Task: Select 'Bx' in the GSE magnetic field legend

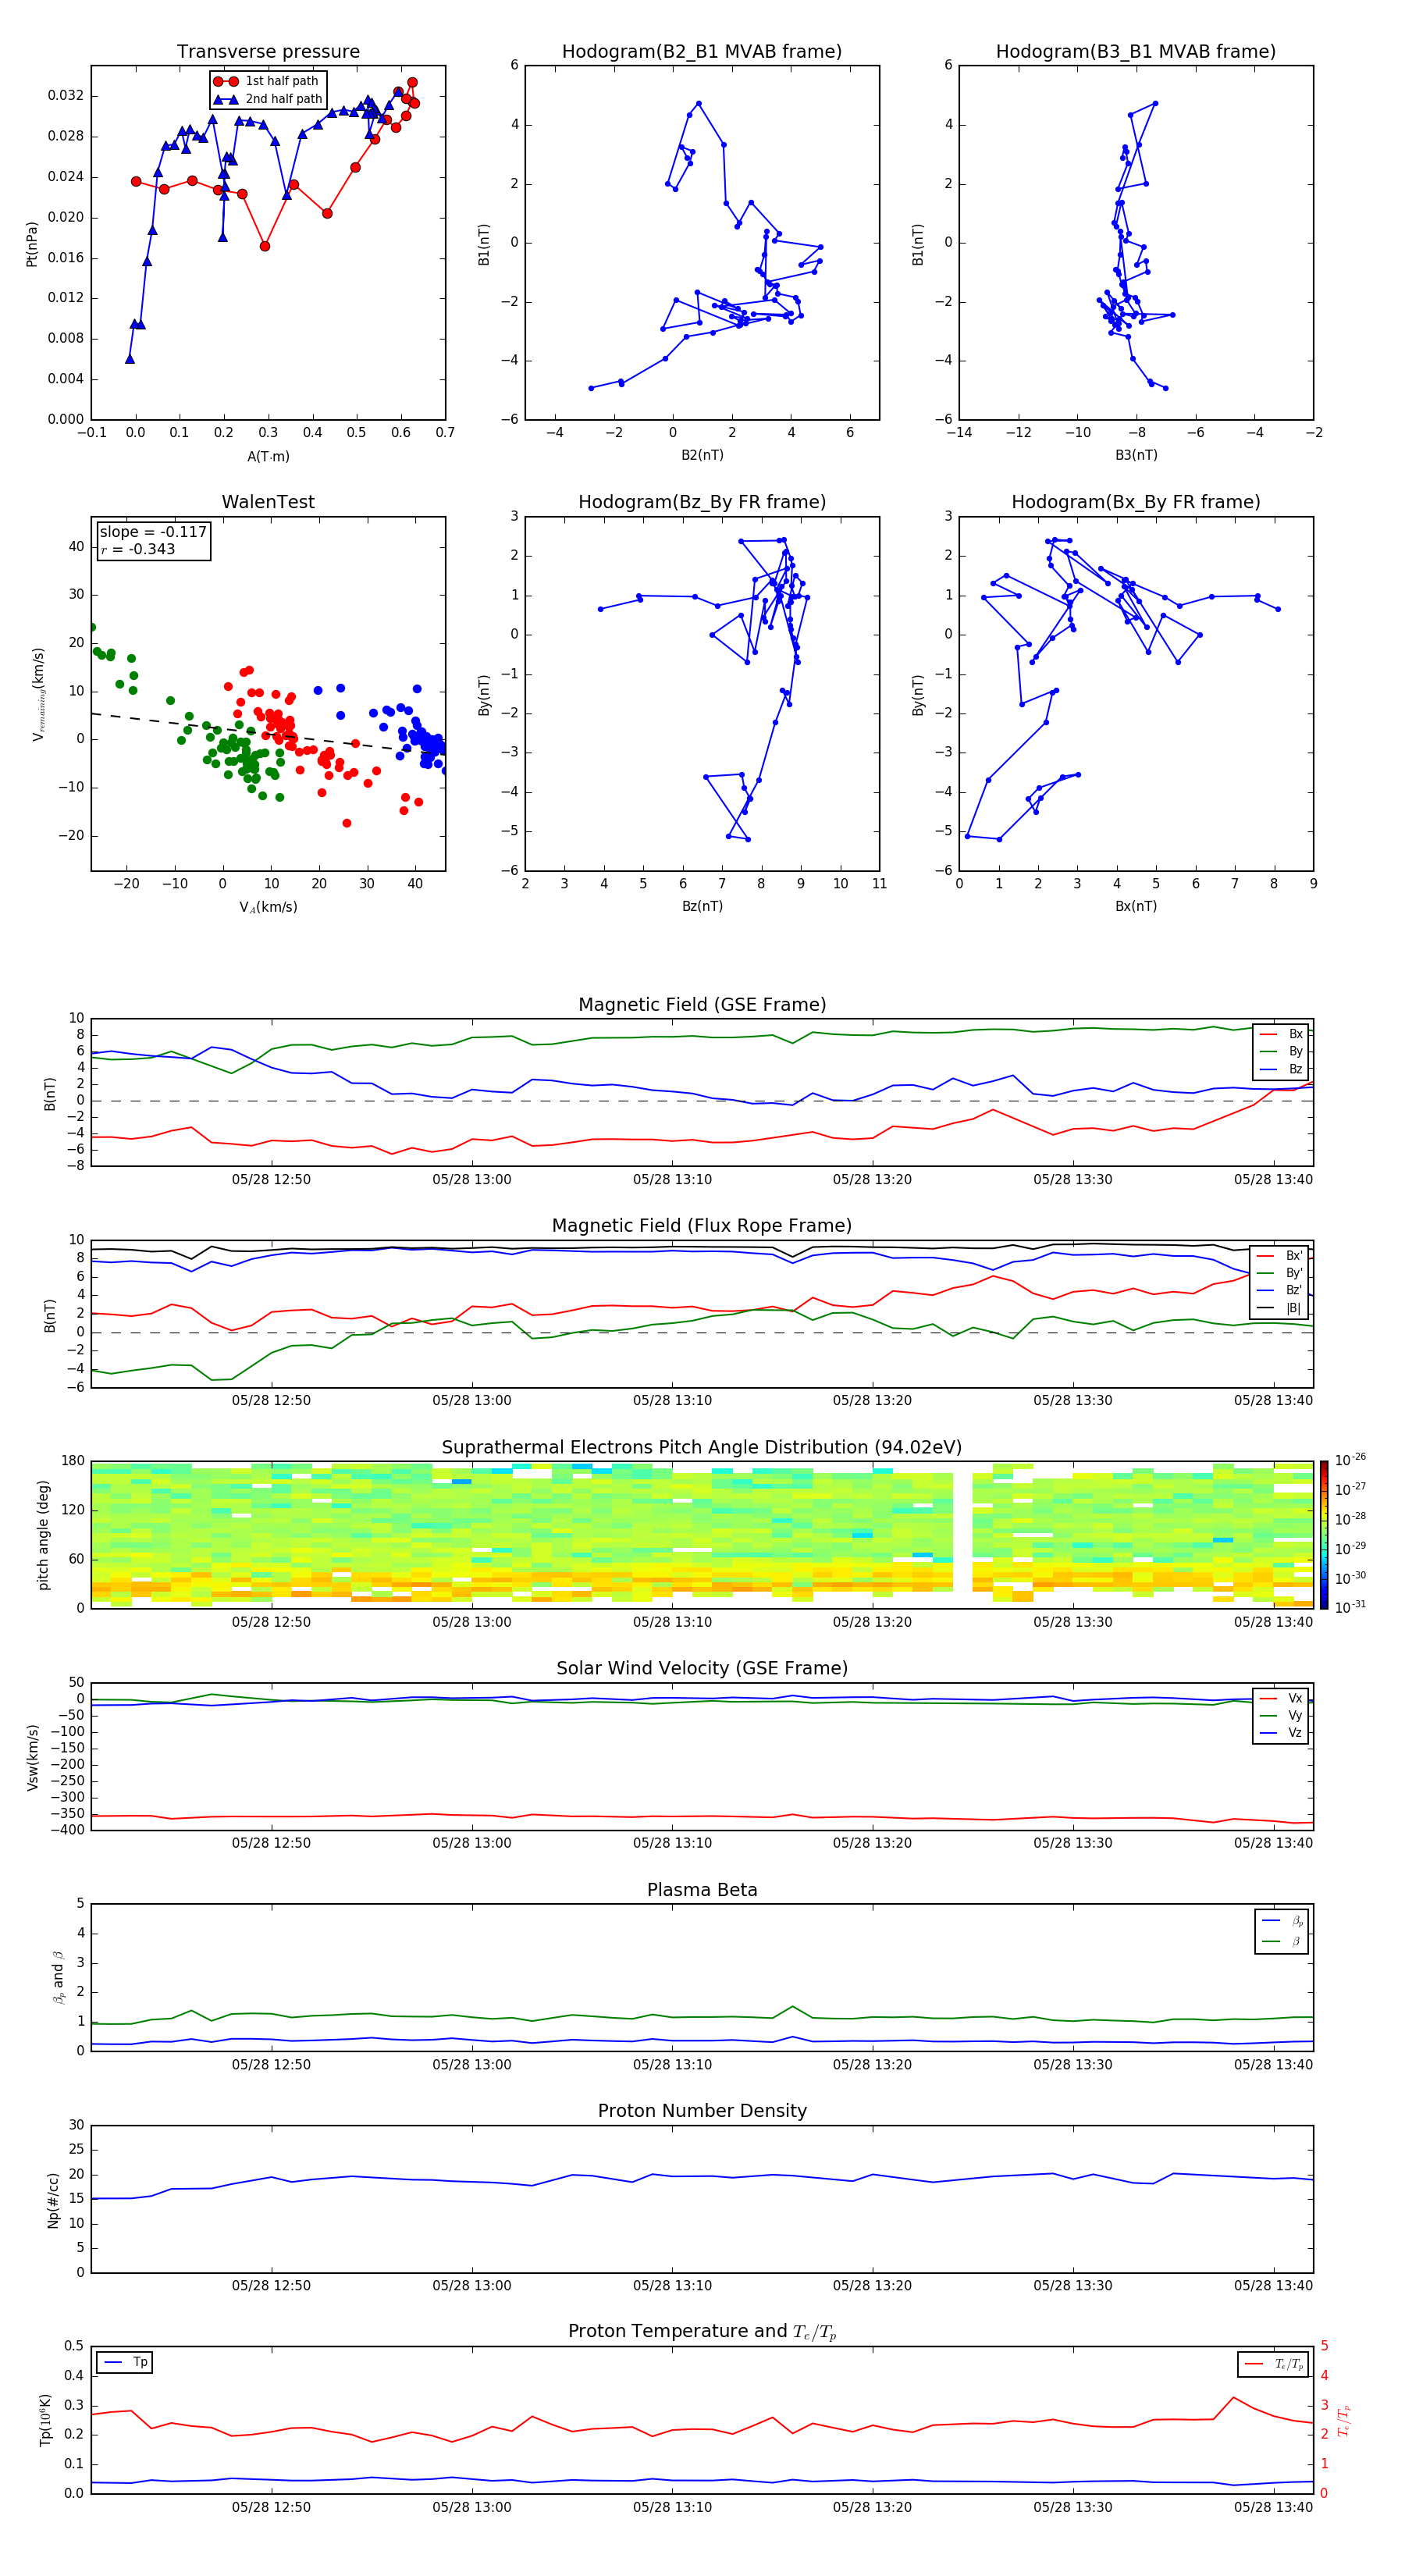Action: [1282, 1034]
